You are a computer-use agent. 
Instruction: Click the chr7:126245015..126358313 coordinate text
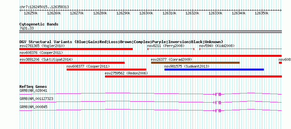pyautogui.click(x=44, y=7)
